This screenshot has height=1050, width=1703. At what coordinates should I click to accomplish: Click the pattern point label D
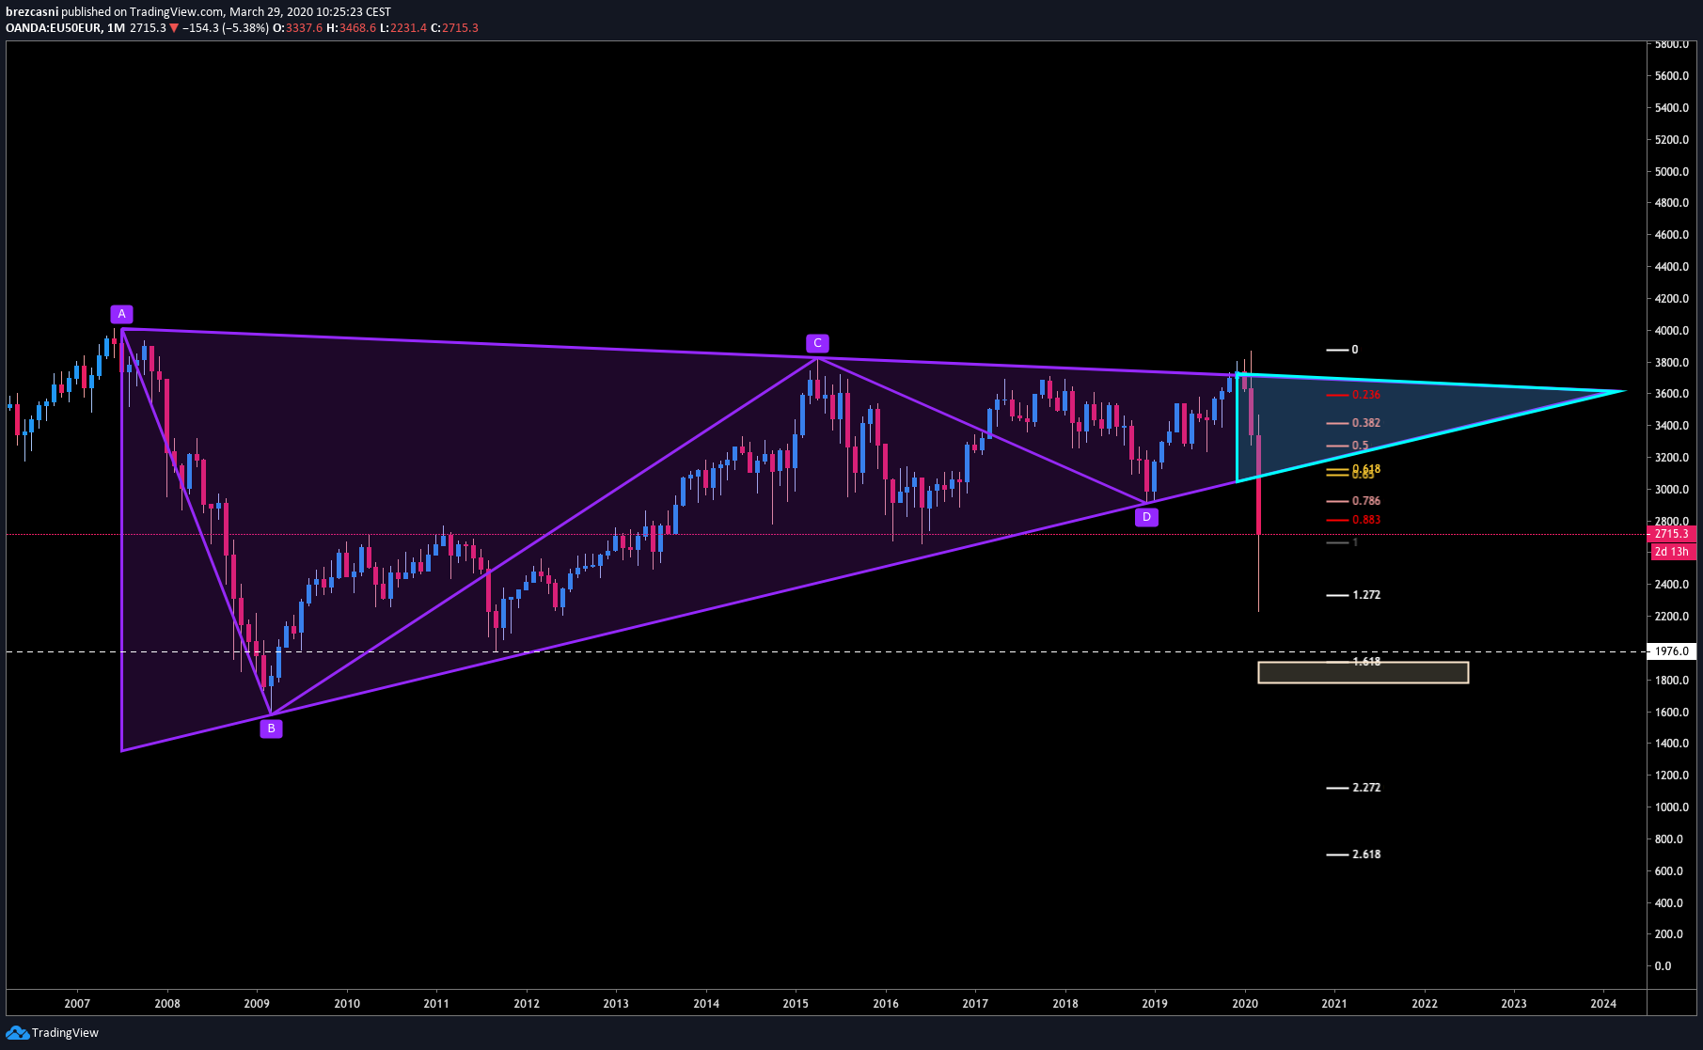pos(1146,516)
